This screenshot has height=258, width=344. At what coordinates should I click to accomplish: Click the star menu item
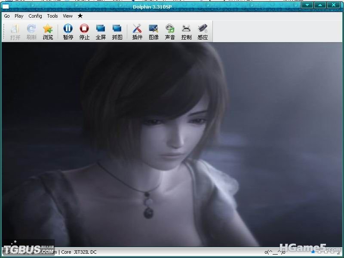pyautogui.click(x=80, y=16)
